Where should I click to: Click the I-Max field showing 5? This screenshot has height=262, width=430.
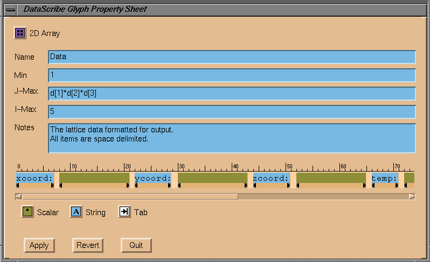point(232,112)
